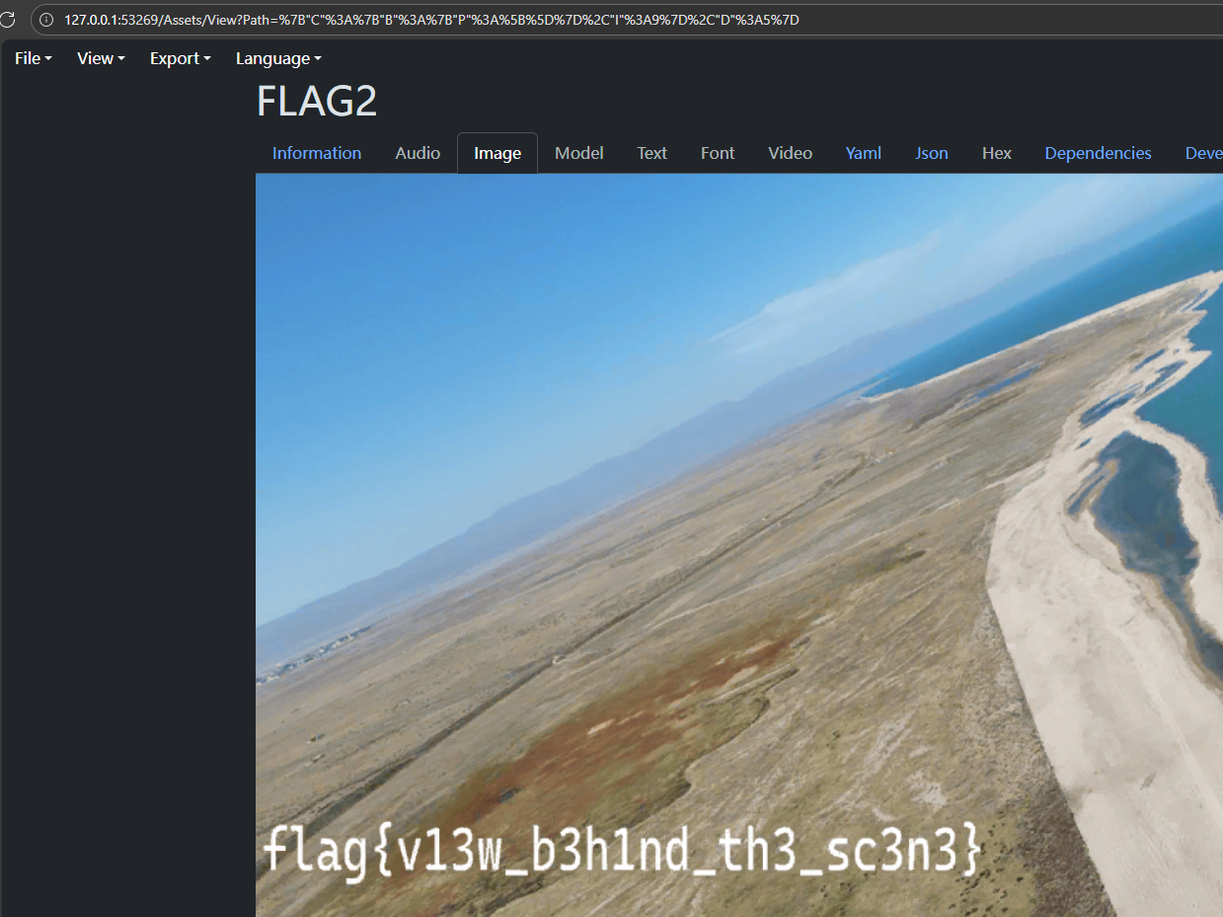Click the browser reload page icon
Image resolution: width=1223 pixels, height=917 pixels.
pos(6,20)
